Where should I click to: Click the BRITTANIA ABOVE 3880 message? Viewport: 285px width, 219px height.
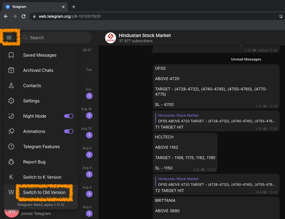[x=216, y=208]
